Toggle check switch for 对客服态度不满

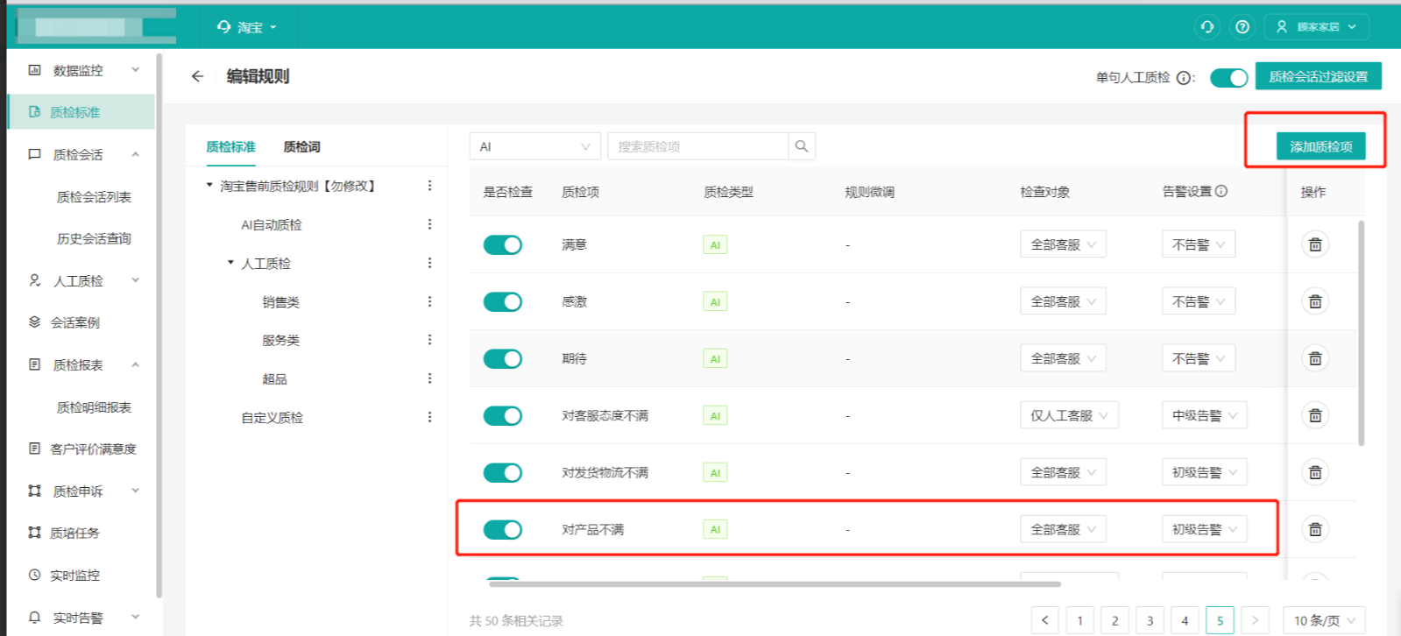pos(503,415)
